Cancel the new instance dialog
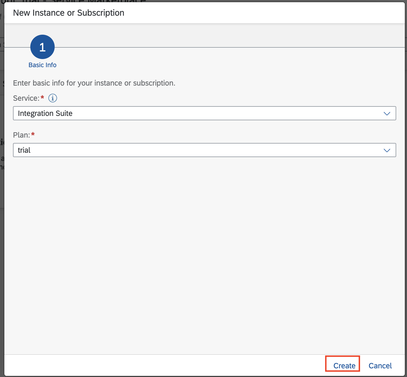 pos(380,366)
